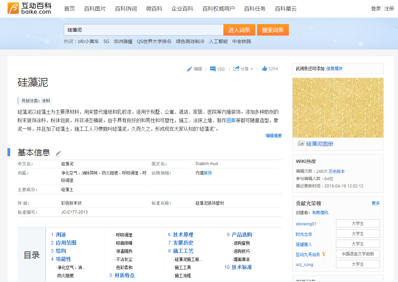
Task: Click the 登录 link
Action: tap(376, 8)
